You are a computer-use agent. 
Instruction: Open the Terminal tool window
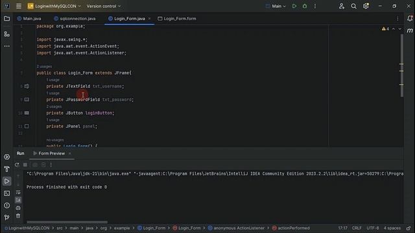(7, 194)
